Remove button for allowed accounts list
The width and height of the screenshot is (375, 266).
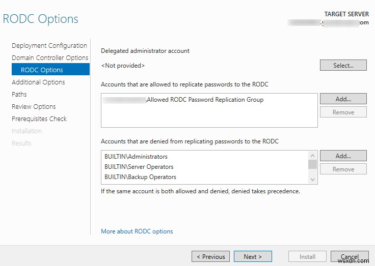point(343,112)
